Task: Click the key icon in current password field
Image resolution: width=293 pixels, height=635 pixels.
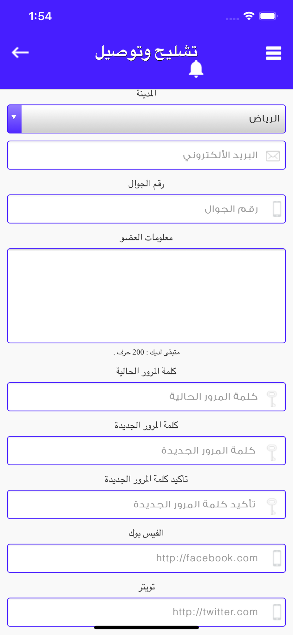Action: [272, 398]
